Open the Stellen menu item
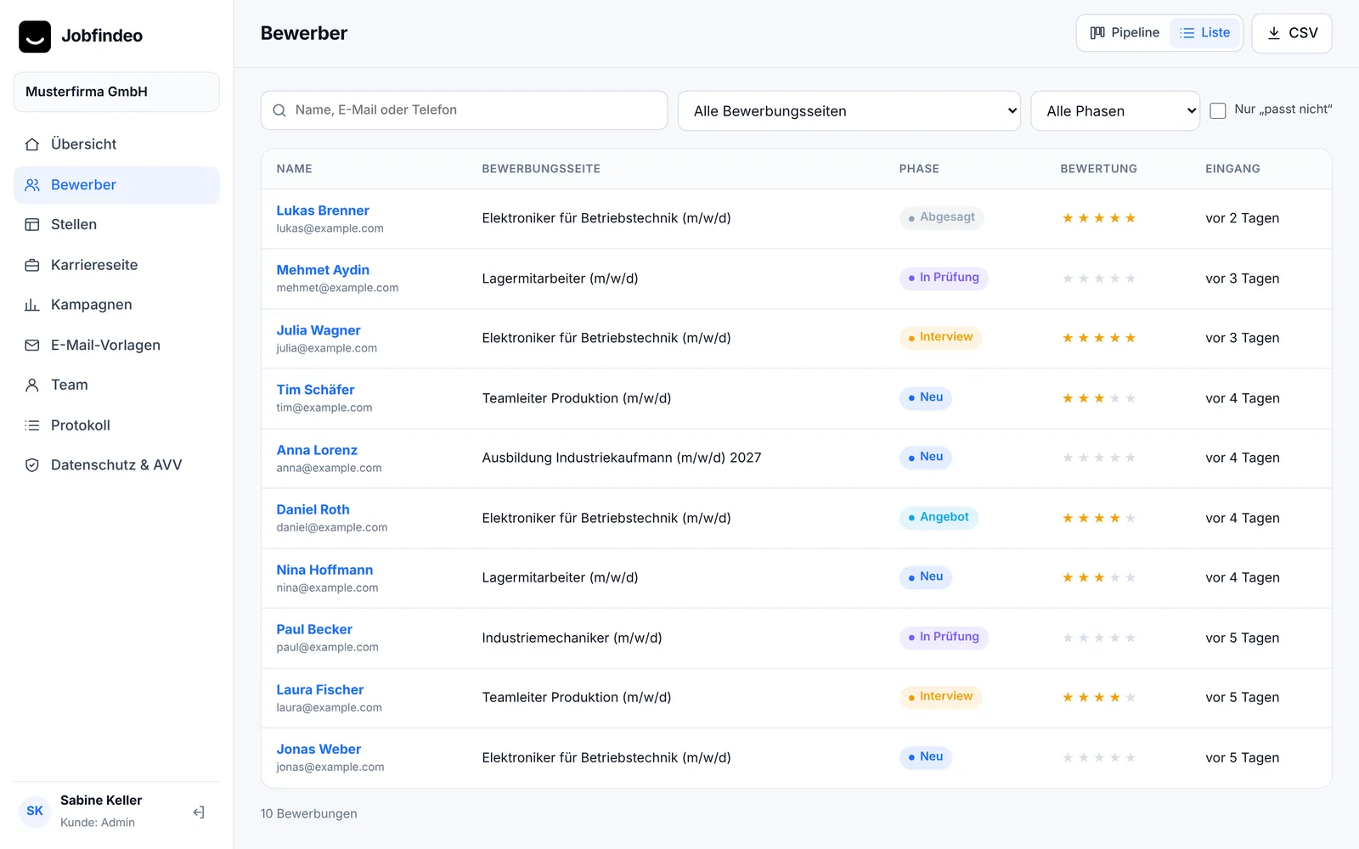 [x=116, y=225]
